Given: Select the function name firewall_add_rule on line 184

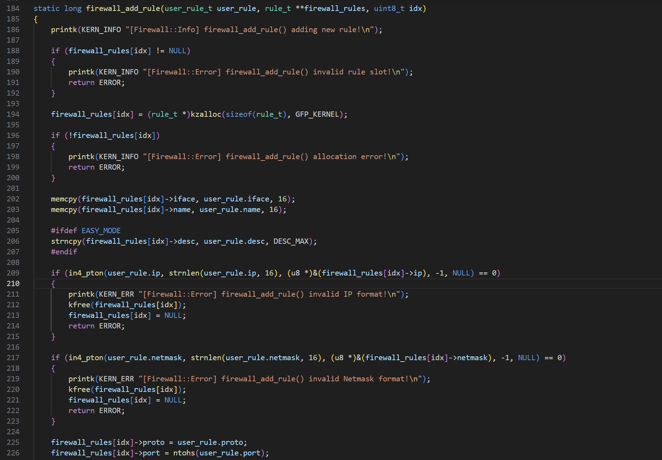Looking at the screenshot, I should tap(123, 8).
